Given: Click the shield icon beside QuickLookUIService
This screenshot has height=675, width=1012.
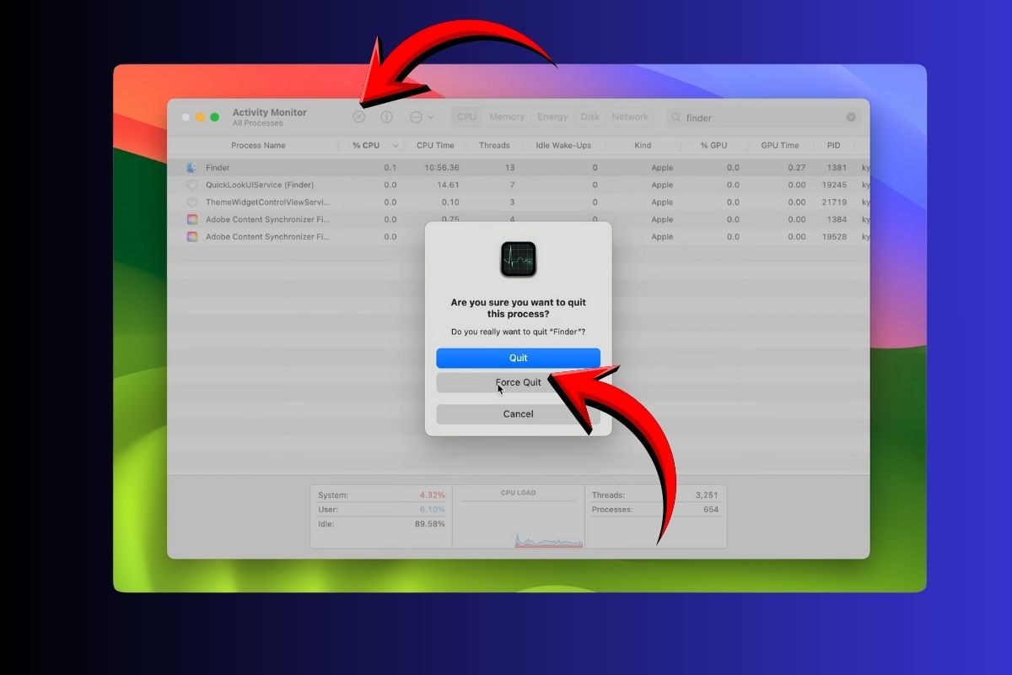Looking at the screenshot, I should click(191, 185).
